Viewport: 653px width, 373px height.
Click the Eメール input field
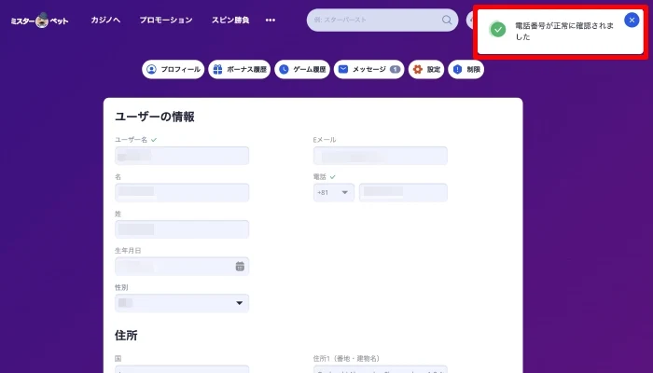click(380, 156)
